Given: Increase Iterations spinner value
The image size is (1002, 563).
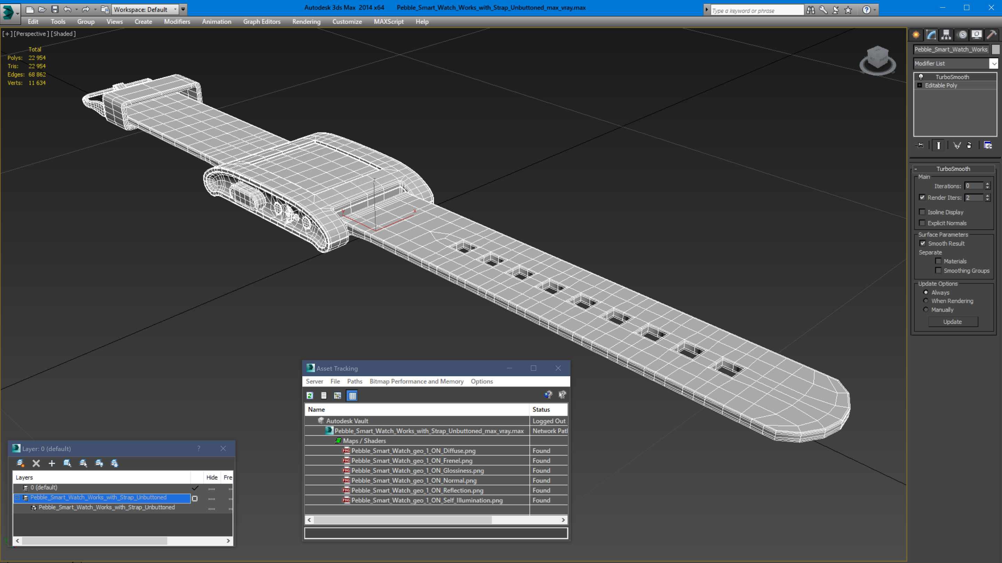Looking at the screenshot, I should click(x=987, y=184).
